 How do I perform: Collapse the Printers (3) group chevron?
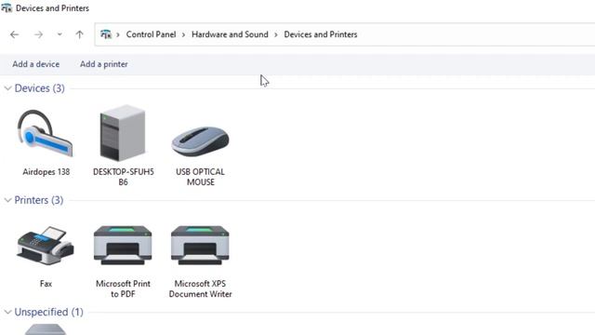point(7,200)
